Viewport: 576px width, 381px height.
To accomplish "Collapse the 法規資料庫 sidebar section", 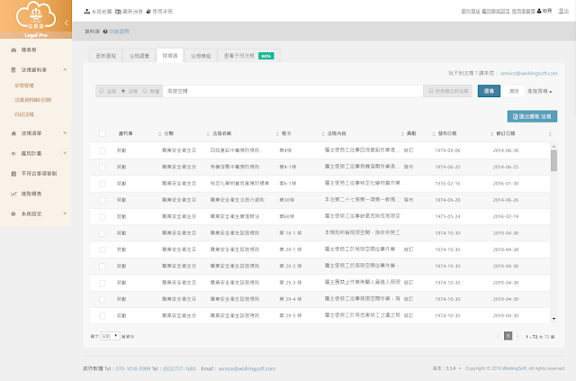I will pos(65,69).
